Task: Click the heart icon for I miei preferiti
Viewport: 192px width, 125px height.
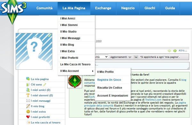Action: [x=28, y=117]
